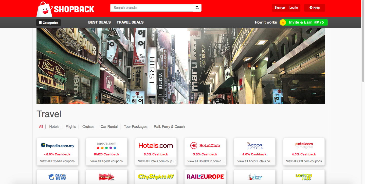The height and width of the screenshot is (184, 365).
Task: Select the Cruises filter tab
Action: pyautogui.click(x=88, y=127)
